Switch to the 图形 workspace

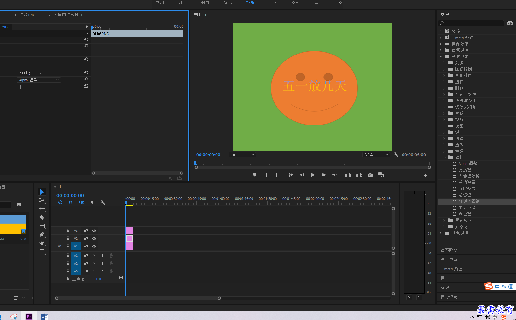[296, 3]
